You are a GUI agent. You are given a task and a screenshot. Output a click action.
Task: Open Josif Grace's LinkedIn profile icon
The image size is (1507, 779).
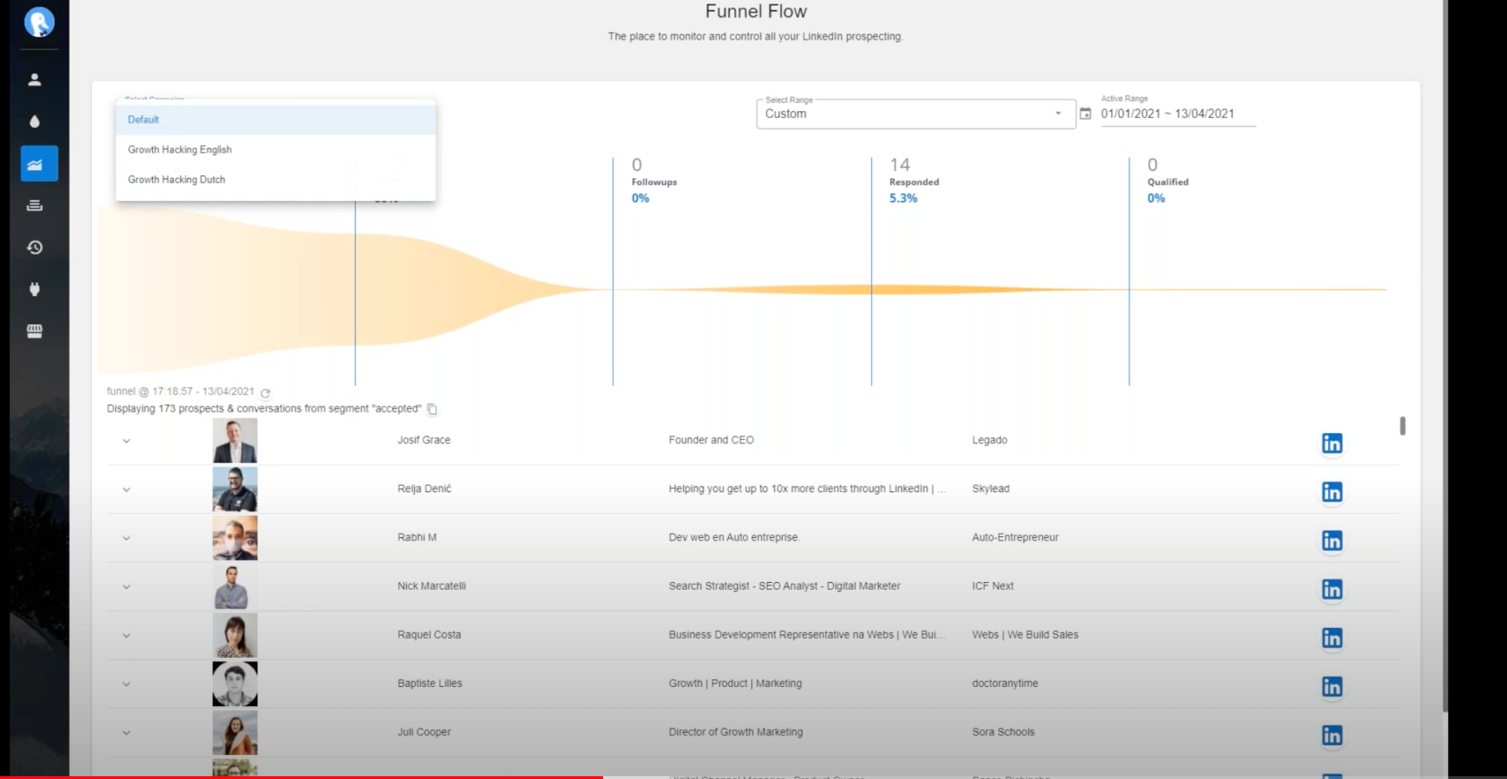point(1331,444)
